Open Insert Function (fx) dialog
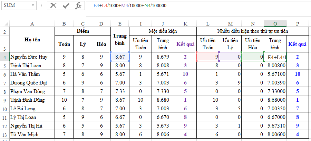Image resolution: width=311 pixels, height=141 pixels. point(78,6)
